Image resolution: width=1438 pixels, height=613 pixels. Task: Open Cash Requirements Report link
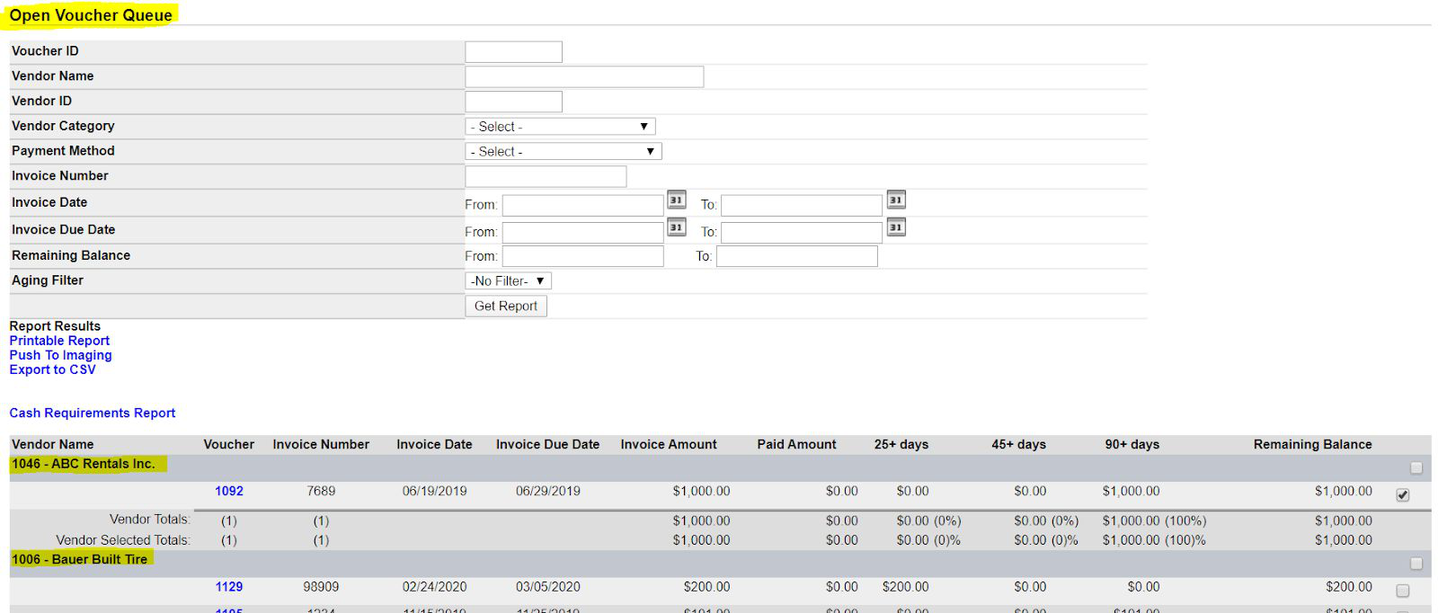point(92,413)
